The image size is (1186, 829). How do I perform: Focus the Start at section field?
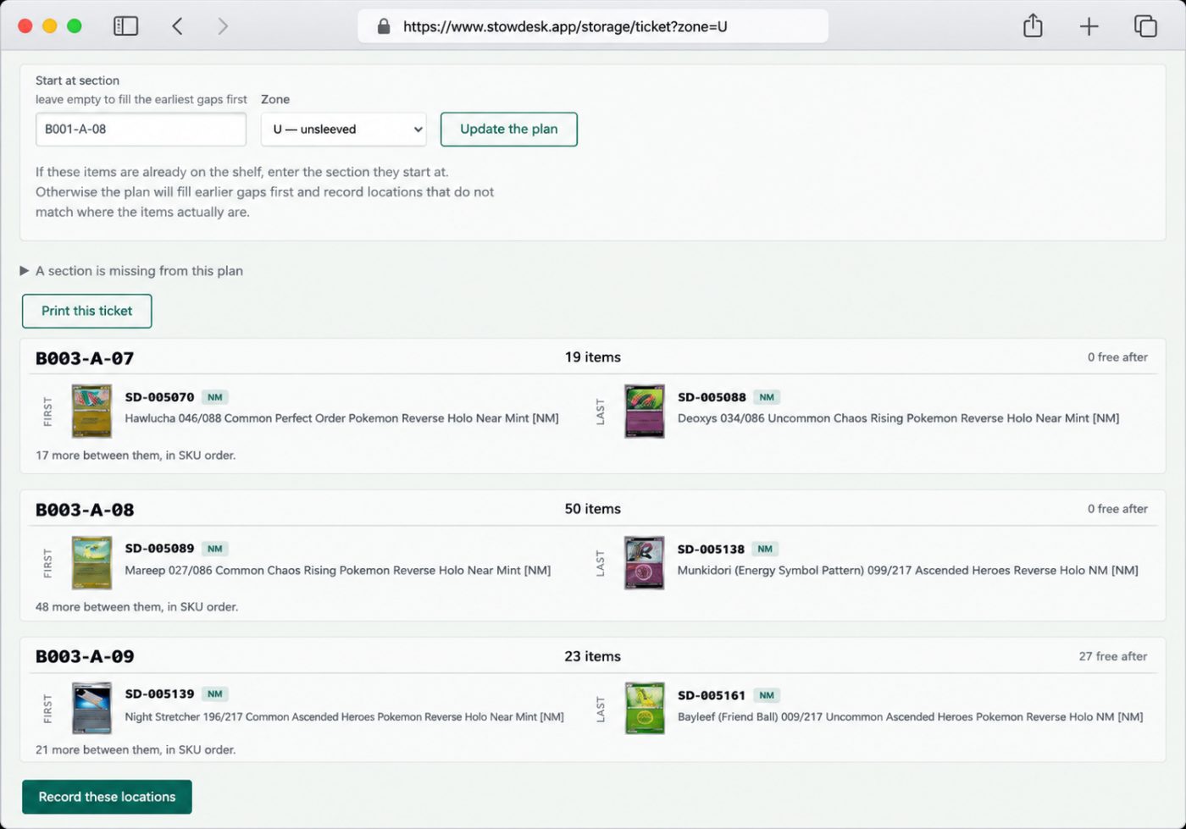[x=141, y=130]
